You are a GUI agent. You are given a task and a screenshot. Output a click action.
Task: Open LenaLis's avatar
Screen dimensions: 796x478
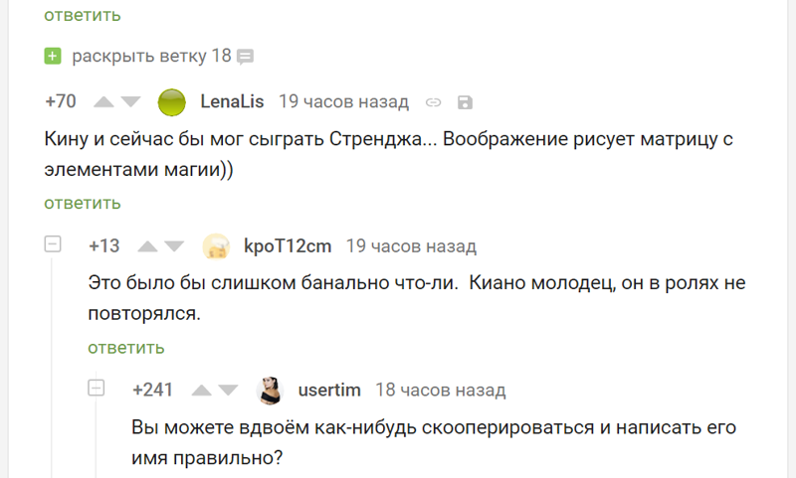click(x=173, y=101)
